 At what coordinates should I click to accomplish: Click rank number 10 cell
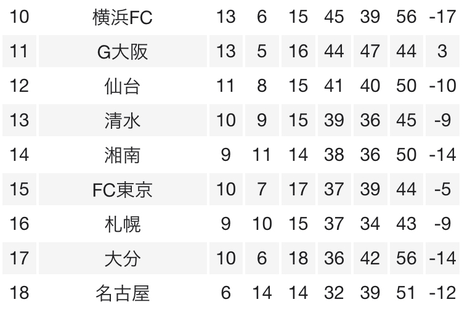point(20,17)
